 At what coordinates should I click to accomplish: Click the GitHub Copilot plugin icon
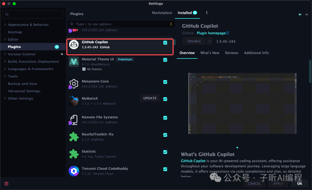74,45
